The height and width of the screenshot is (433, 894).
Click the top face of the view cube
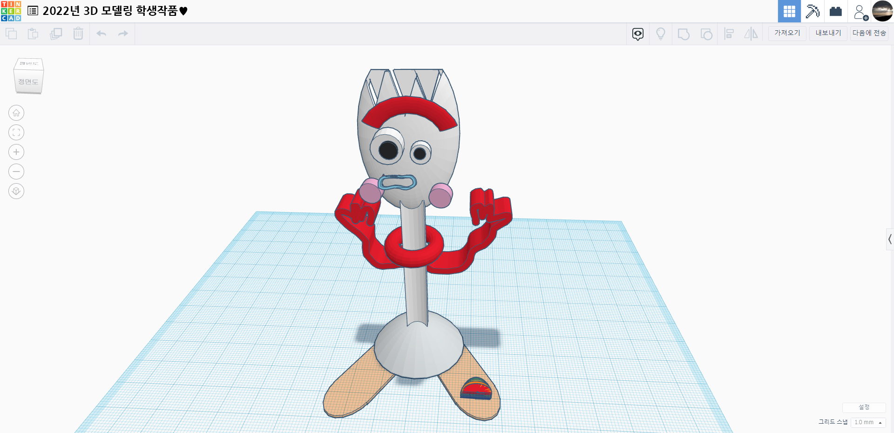29,64
